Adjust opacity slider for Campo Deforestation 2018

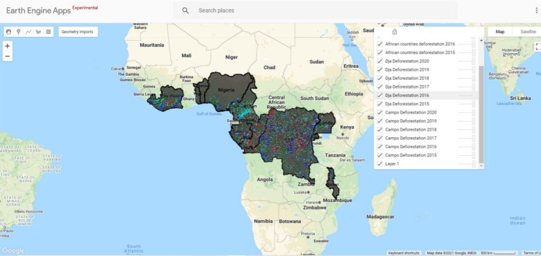467,129
